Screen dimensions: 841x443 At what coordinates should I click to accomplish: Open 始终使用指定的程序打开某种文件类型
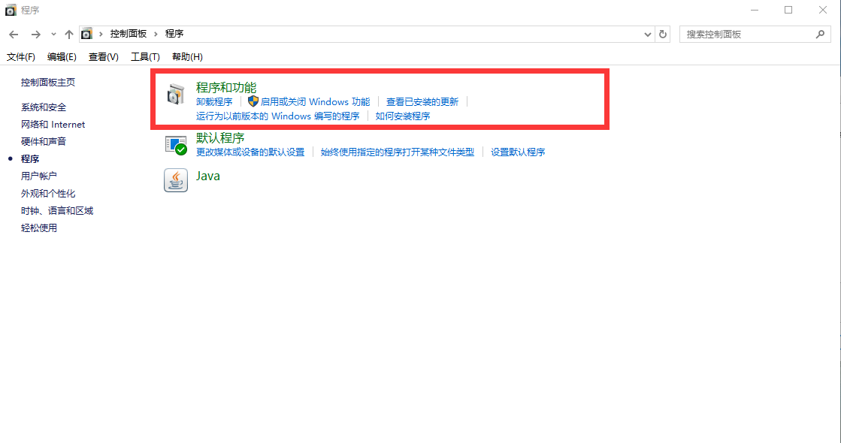pos(398,152)
